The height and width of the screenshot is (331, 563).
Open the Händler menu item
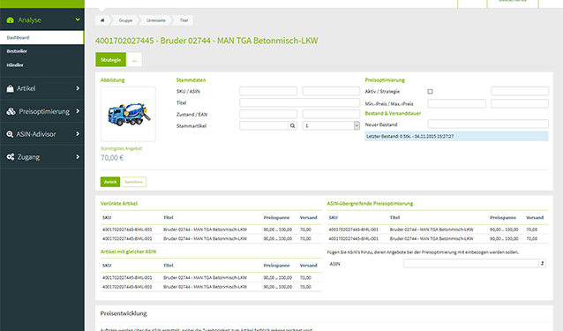(x=15, y=65)
